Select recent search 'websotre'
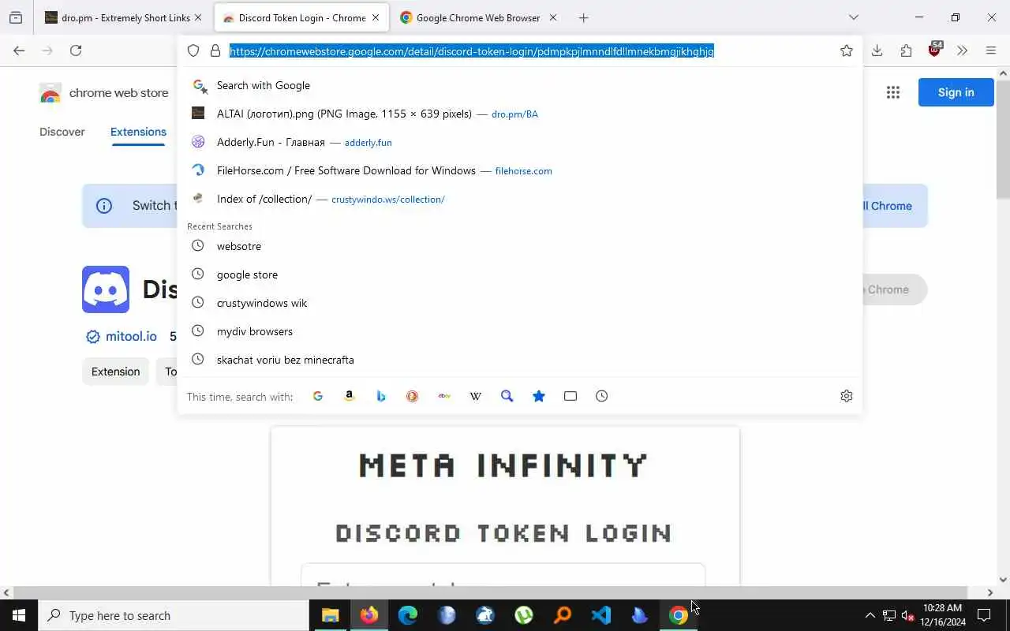Viewport: 1010px width, 631px height. (x=521, y=246)
